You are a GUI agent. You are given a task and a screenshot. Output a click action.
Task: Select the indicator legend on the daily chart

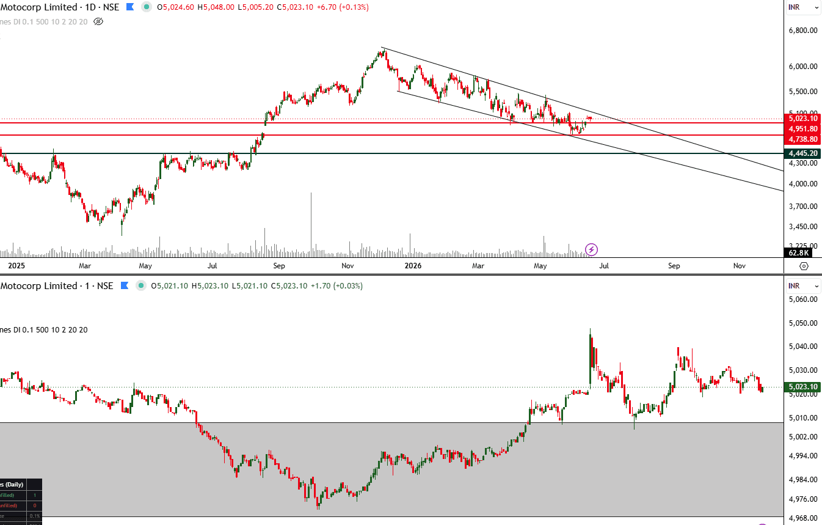click(44, 21)
